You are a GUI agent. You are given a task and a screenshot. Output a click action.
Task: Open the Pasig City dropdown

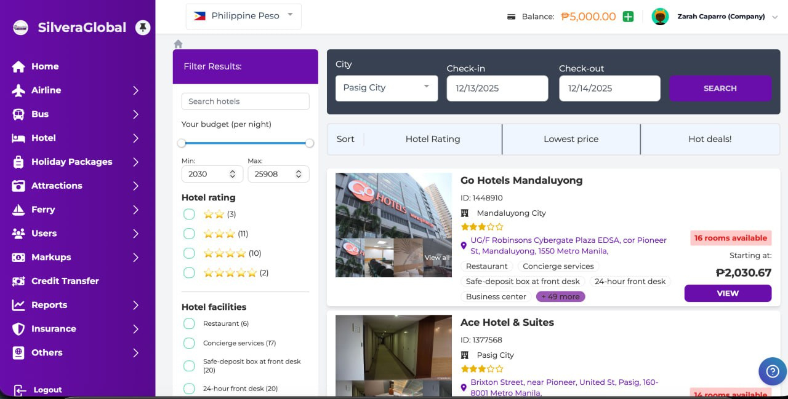(x=386, y=88)
